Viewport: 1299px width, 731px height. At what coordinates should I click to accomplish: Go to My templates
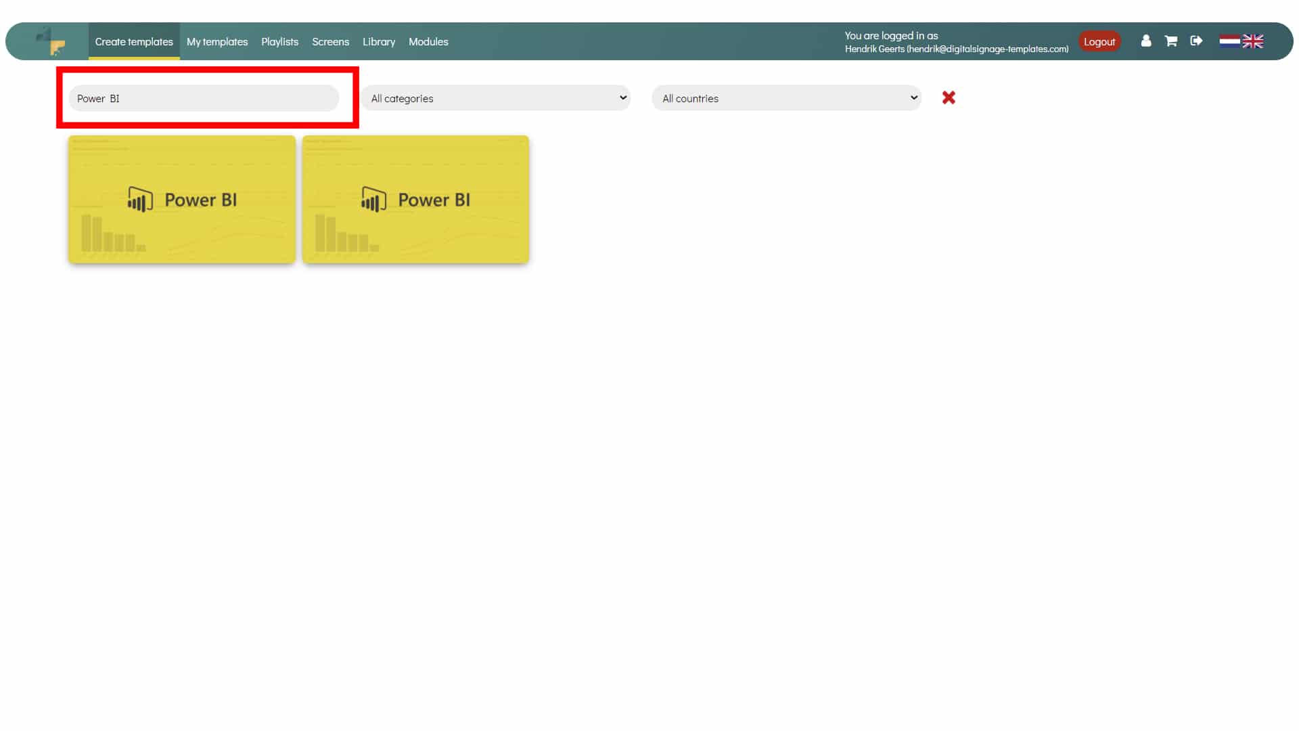point(217,41)
